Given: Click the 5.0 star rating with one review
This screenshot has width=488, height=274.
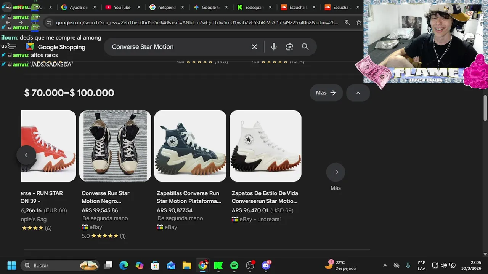Looking at the screenshot, I should pyautogui.click(x=104, y=236).
